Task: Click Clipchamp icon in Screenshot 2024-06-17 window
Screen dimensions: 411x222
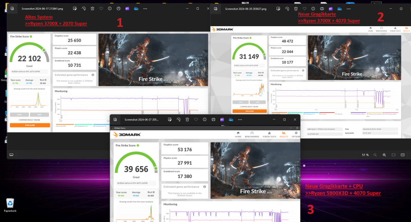Action: tap(127, 9)
